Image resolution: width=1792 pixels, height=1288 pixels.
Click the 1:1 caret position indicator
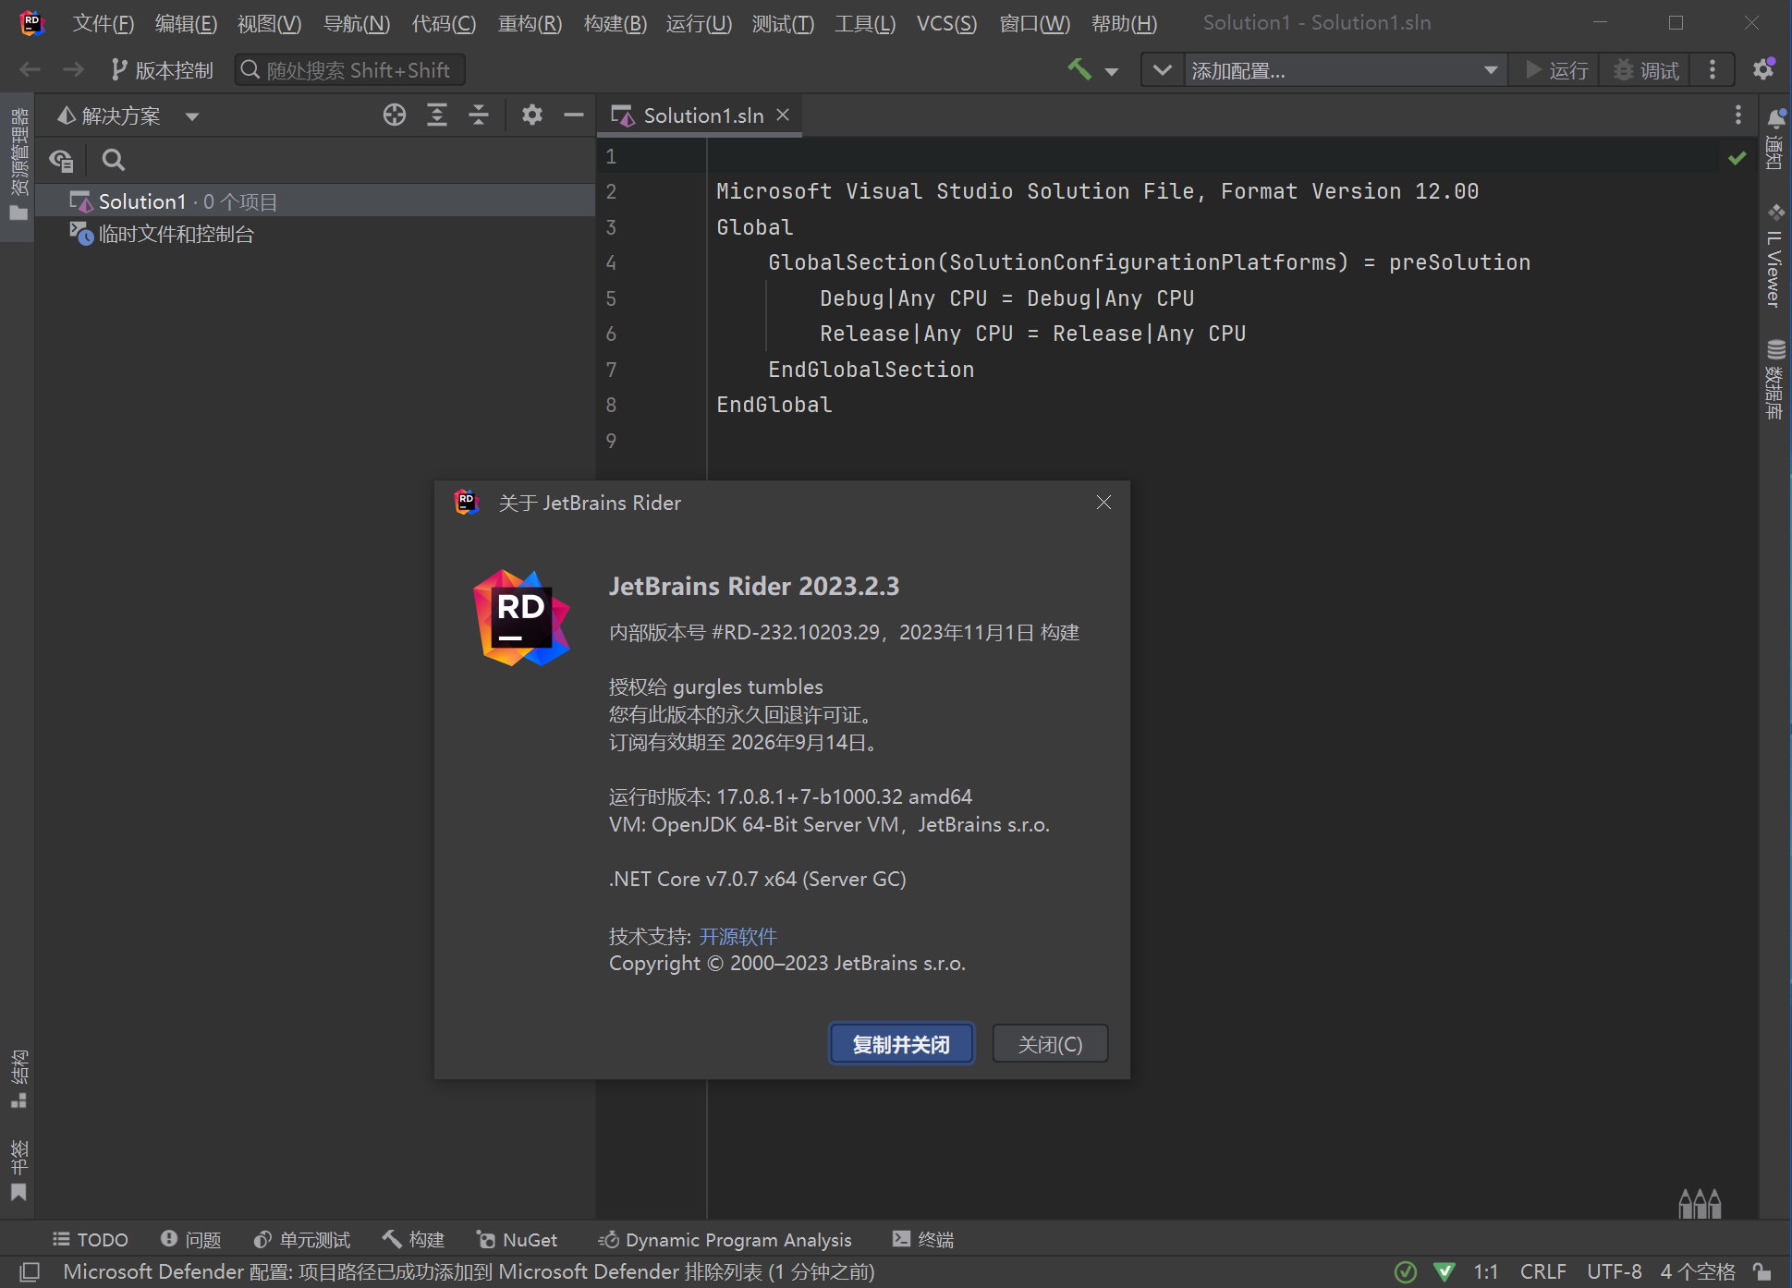pyautogui.click(x=1485, y=1271)
